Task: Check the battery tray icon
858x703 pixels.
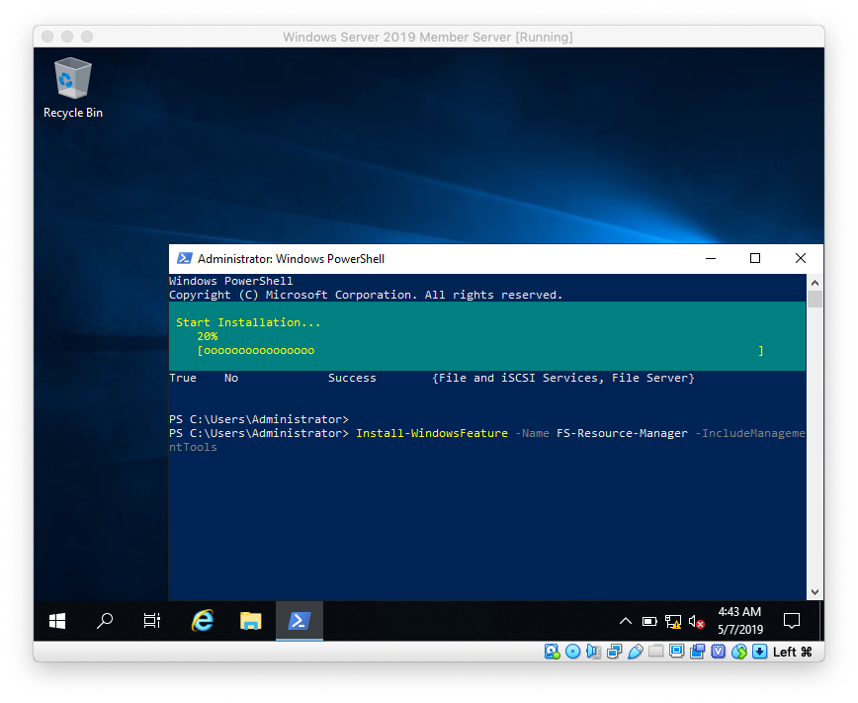Action: tap(649, 621)
